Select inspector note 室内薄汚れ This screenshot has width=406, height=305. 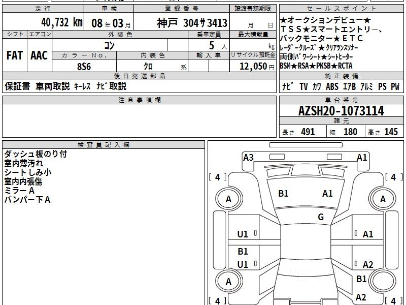point(23,163)
